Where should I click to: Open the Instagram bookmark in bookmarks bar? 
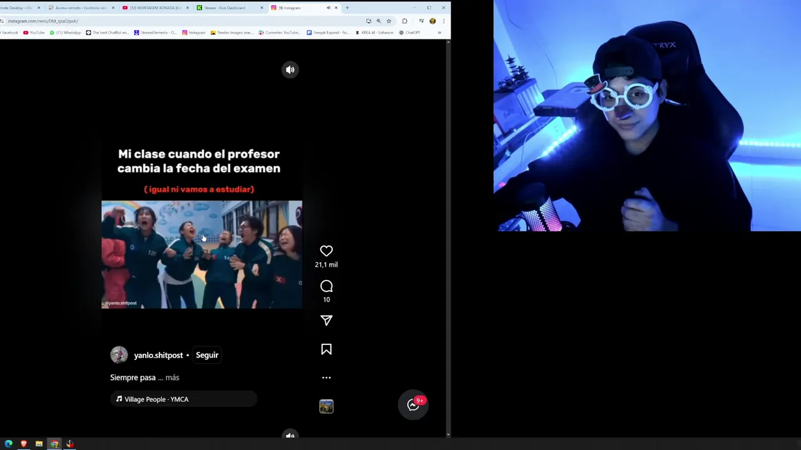194,32
